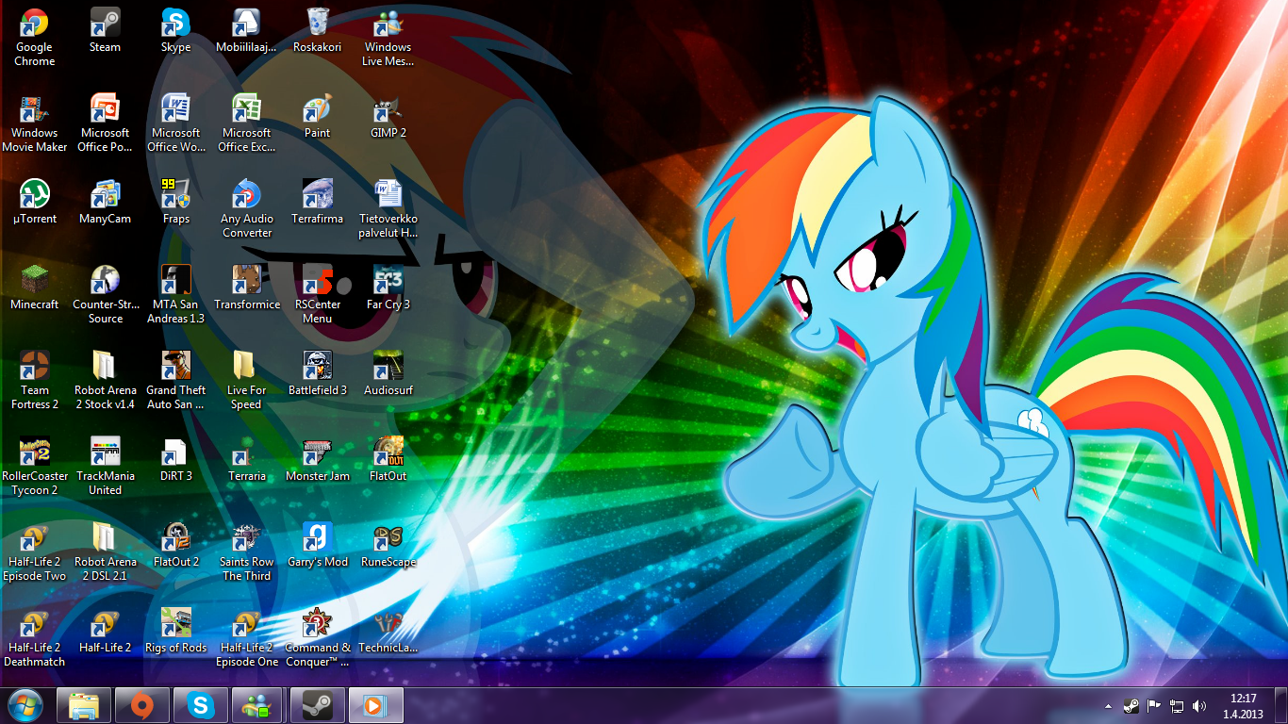This screenshot has width=1288, height=724.
Task: Select the Rigs of Rods icon
Action: point(175,632)
